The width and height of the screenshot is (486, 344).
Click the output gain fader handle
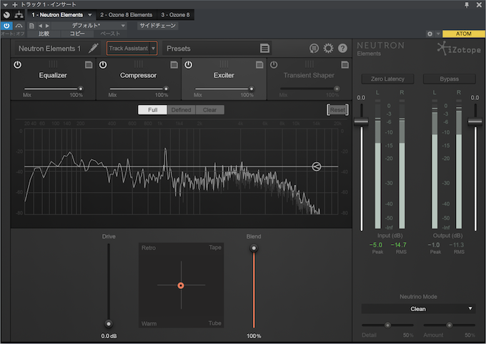coord(475,122)
